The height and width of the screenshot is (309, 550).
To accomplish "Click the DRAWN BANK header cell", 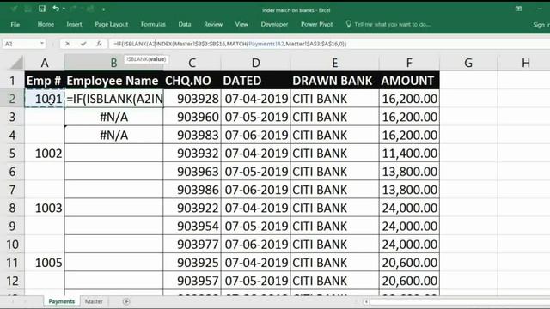I will tap(334, 81).
